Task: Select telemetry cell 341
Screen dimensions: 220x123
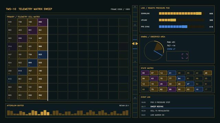Action: tap(43, 30)
